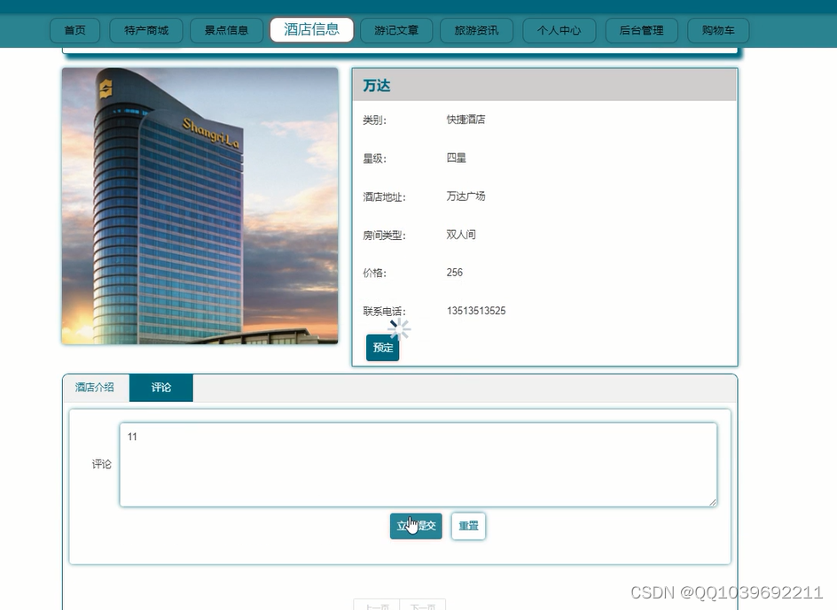The width and height of the screenshot is (837, 610).
Task: Focus the 评论 comment text area
Action: point(418,465)
